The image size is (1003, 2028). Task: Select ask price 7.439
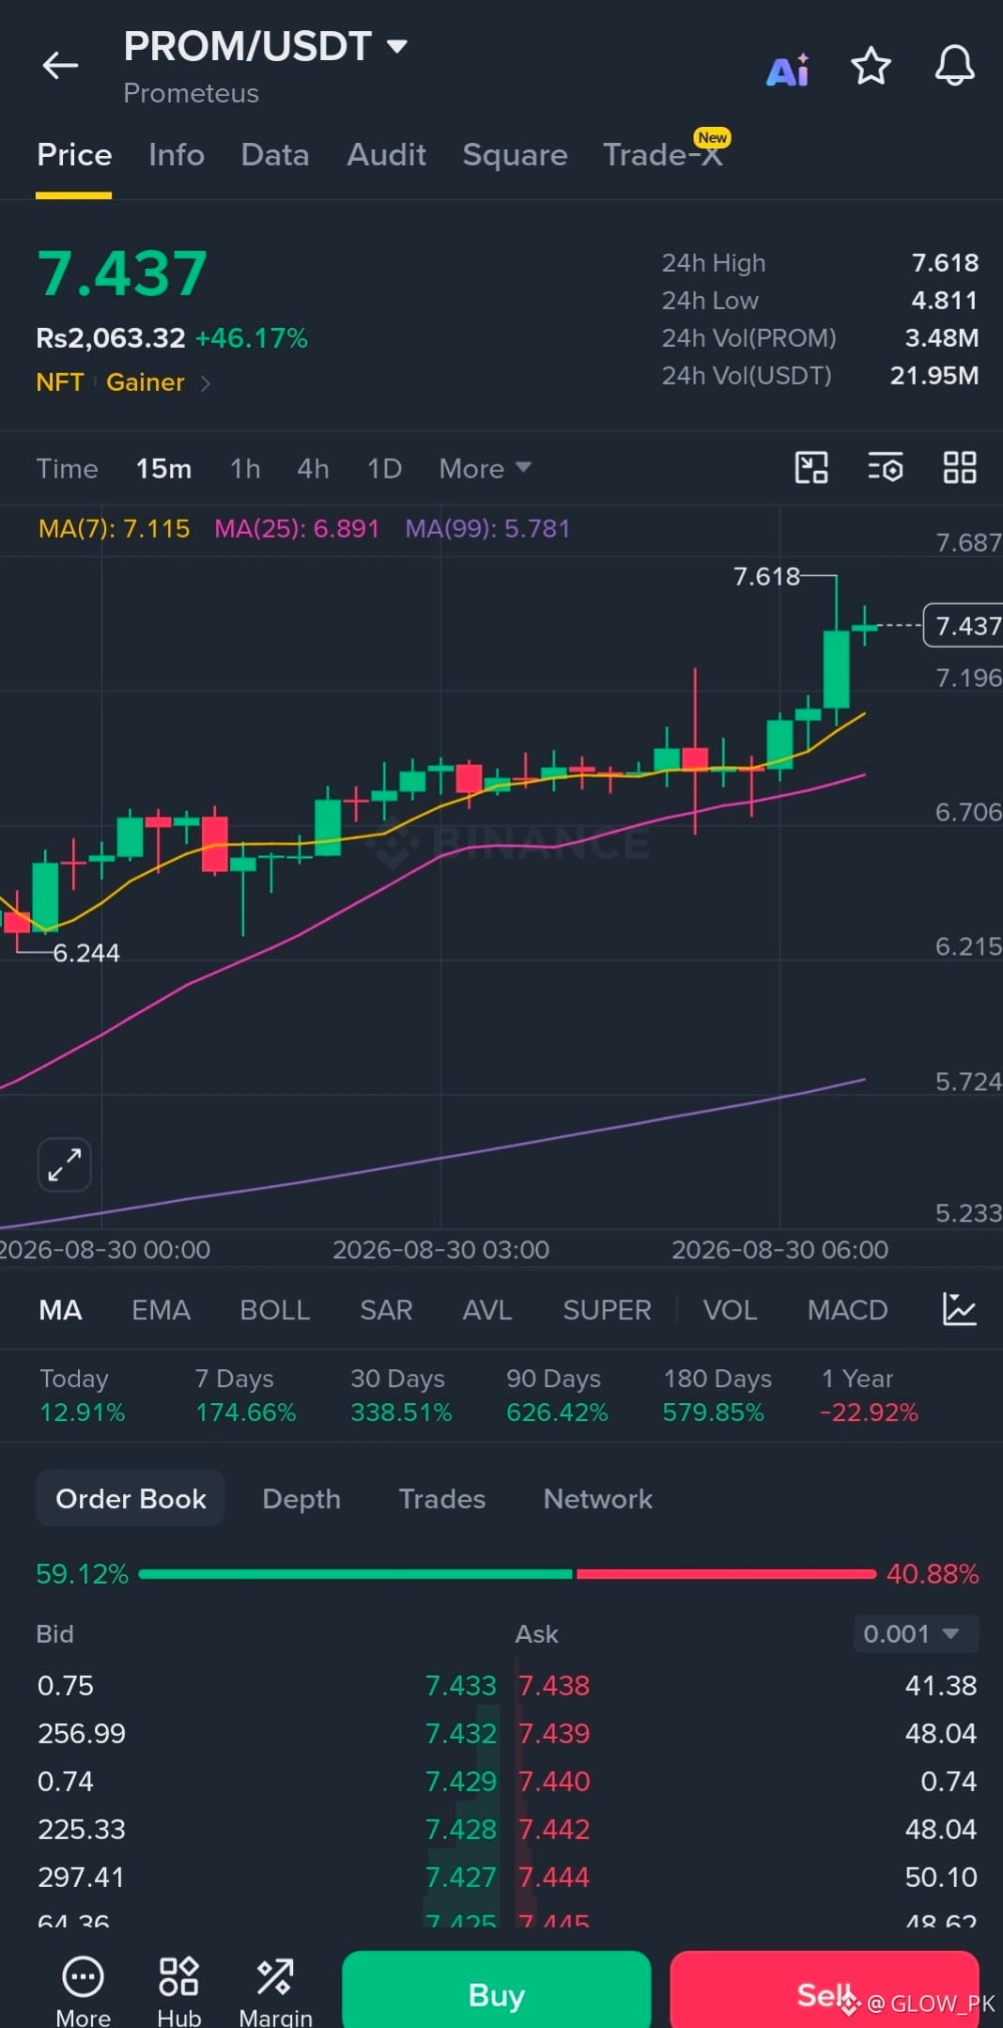554,1733
